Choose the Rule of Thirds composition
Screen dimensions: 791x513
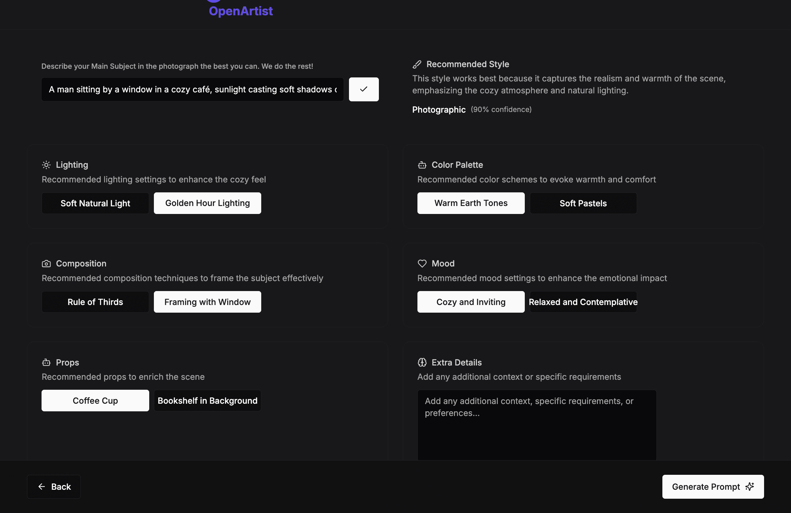click(x=95, y=302)
